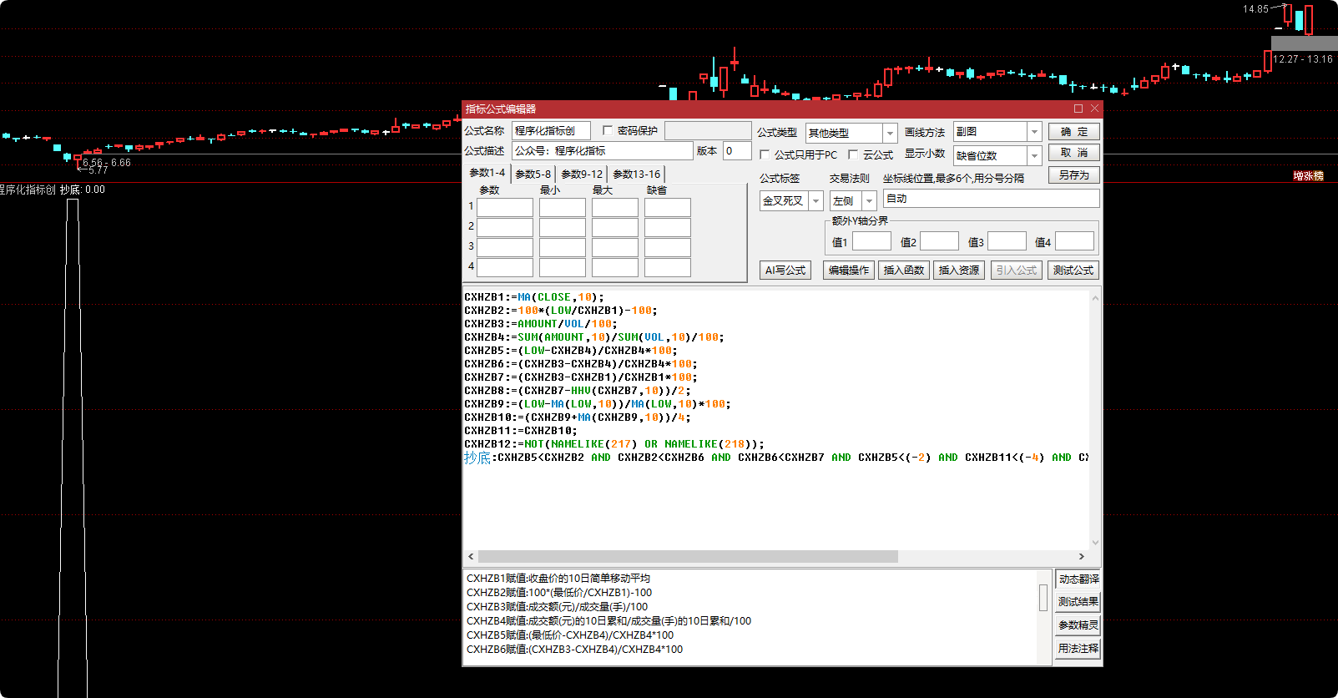The width and height of the screenshot is (1338, 698).
Task: Click the code editor's right scroll arrow
Action: click(x=1082, y=556)
